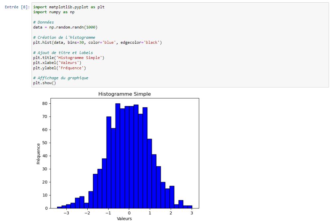The height and width of the screenshot is (221, 334).
Task: Click the '# Données' comment
Action: (x=43, y=22)
